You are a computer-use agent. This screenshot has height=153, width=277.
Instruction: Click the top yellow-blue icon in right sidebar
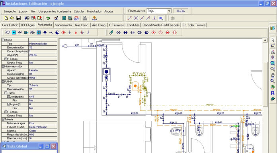[x=273, y=28]
